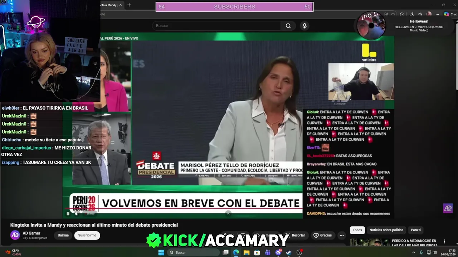Open the browser profile avatar
458x257 pixels.
429,14
